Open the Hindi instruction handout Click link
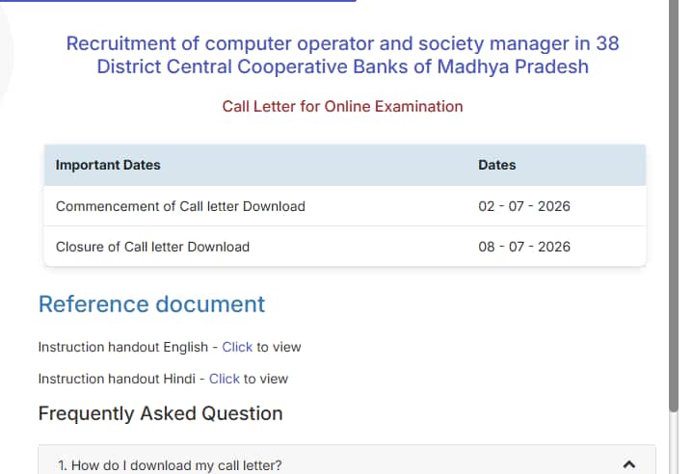 coord(225,380)
